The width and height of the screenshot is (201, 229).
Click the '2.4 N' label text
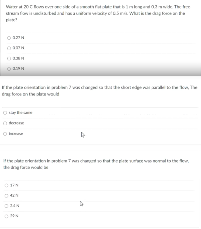[x=15, y=206]
